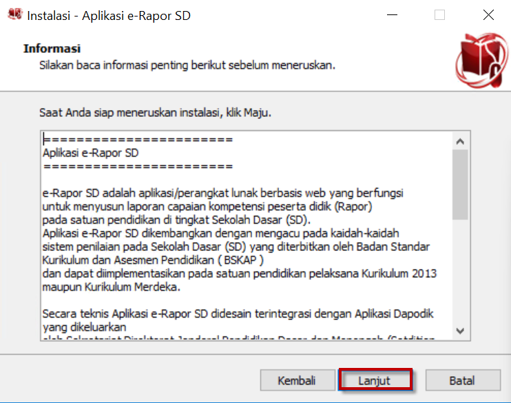Viewport: 511px width, 403px height.
Task: Click the Informasi heading
Action: (x=52, y=49)
